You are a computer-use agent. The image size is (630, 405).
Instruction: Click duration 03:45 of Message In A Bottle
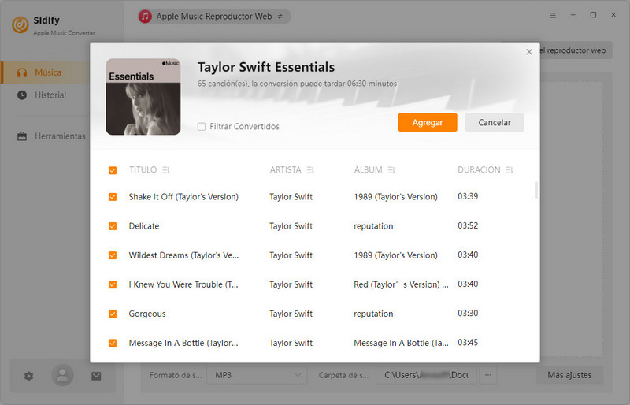pos(468,343)
